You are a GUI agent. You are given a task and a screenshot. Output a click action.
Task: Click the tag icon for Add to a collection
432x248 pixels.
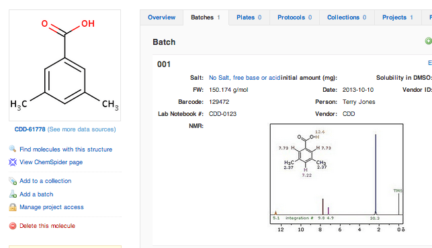pyautogui.click(x=13, y=181)
